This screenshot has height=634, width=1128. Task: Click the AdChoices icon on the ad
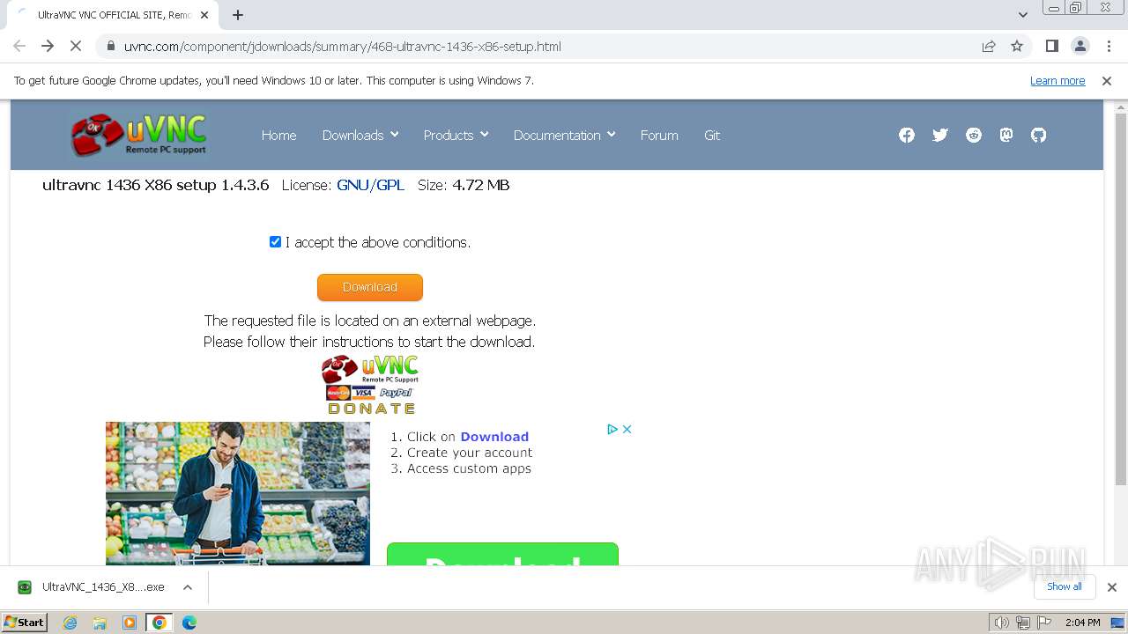point(612,429)
